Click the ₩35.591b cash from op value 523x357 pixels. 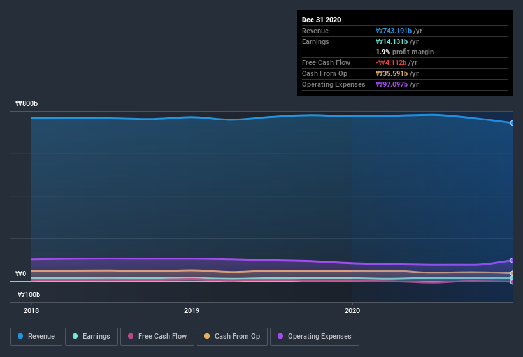(392, 73)
